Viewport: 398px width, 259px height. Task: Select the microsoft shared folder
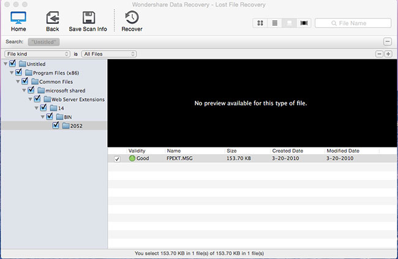(x=61, y=91)
